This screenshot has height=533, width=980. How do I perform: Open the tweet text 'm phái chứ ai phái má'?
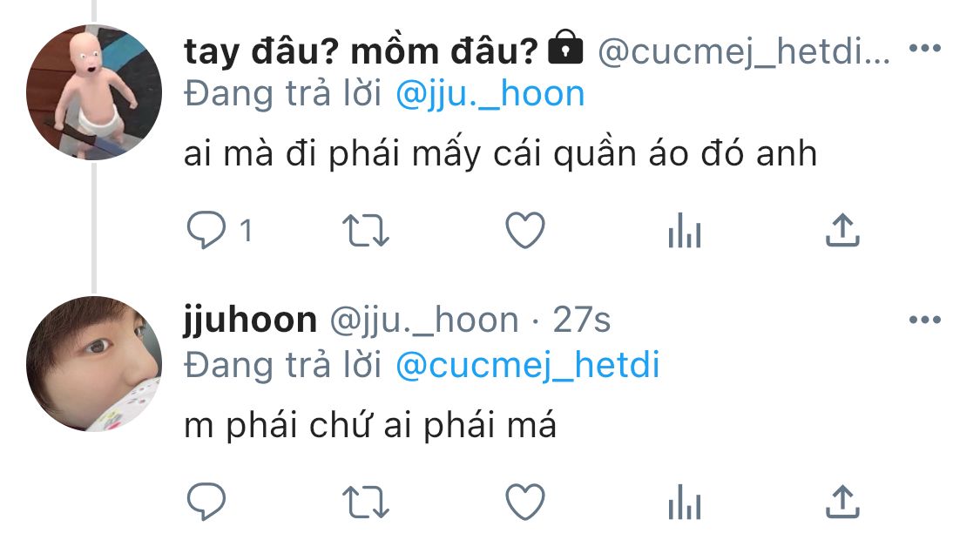pyautogui.click(x=370, y=426)
